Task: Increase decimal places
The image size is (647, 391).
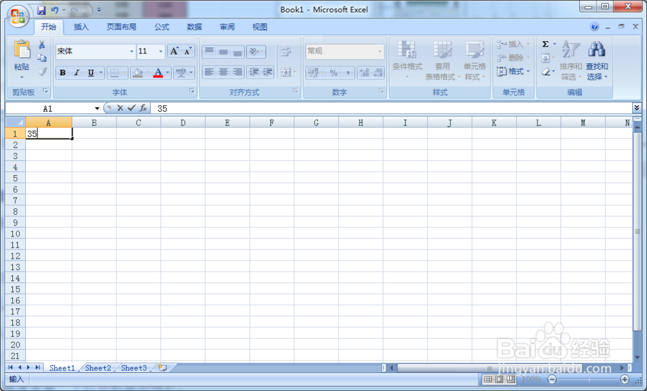Action: 364,73
